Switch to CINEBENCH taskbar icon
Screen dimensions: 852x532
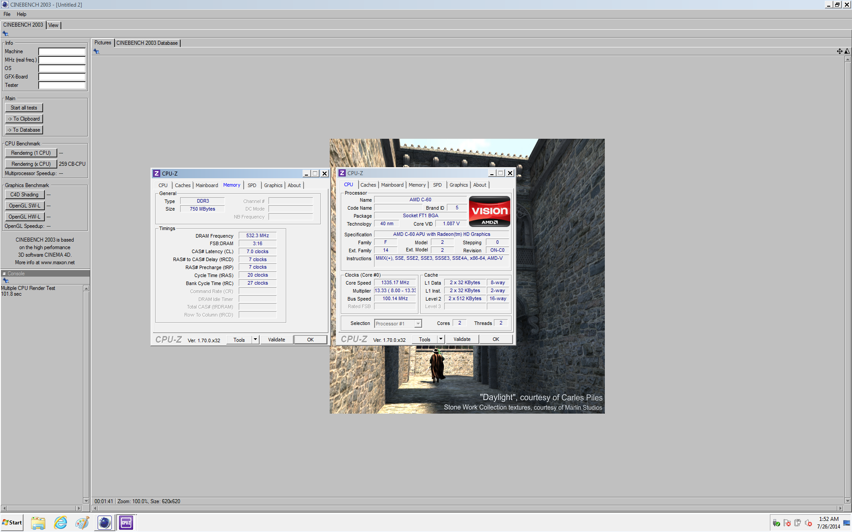pyautogui.click(x=104, y=523)
